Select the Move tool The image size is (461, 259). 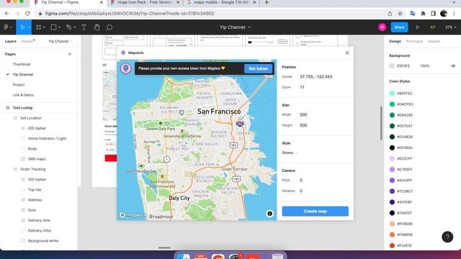22,27
